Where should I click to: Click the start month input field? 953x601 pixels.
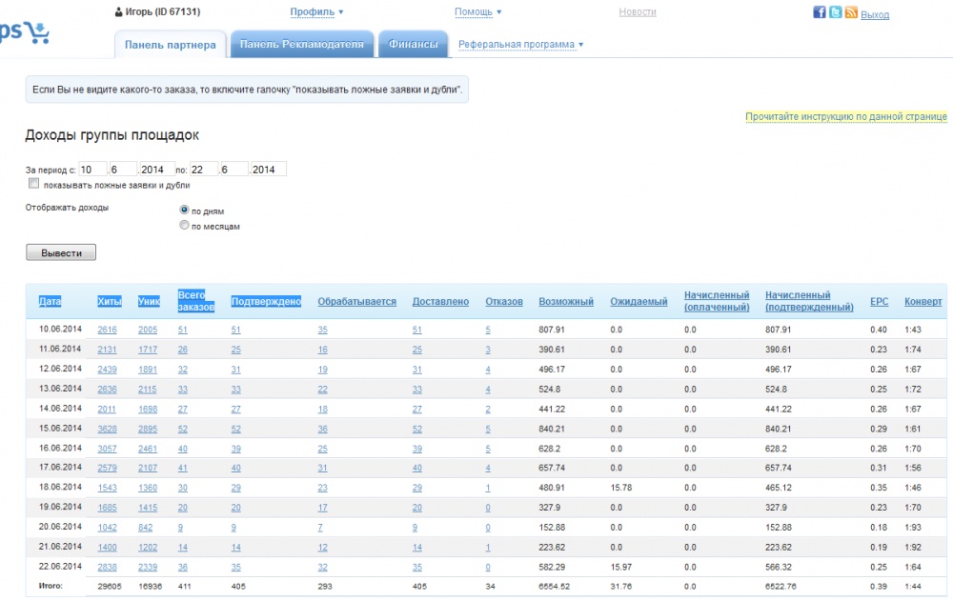123,169
